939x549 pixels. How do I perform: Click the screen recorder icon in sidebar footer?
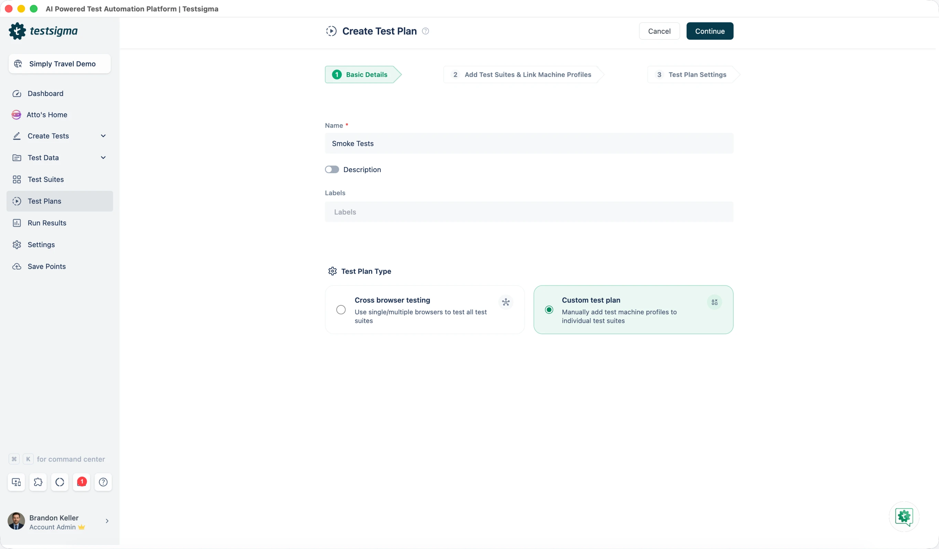[17, 482]
